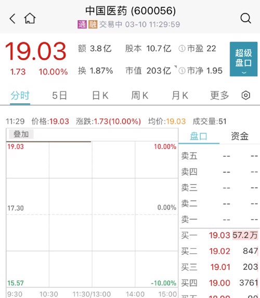Click the 叠加 overlay button

point(21,134)
